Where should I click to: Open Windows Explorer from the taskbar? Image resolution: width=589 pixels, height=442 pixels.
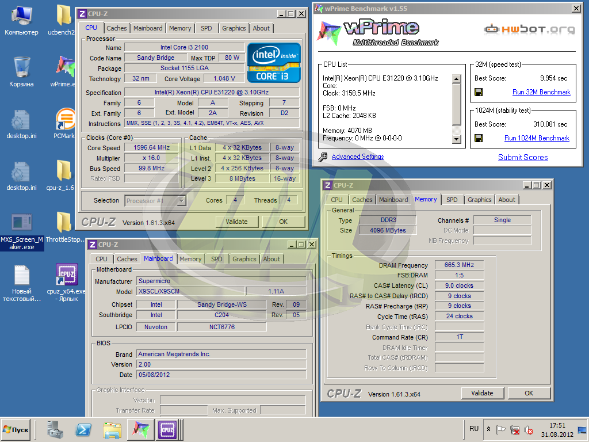tap(112, 430)
